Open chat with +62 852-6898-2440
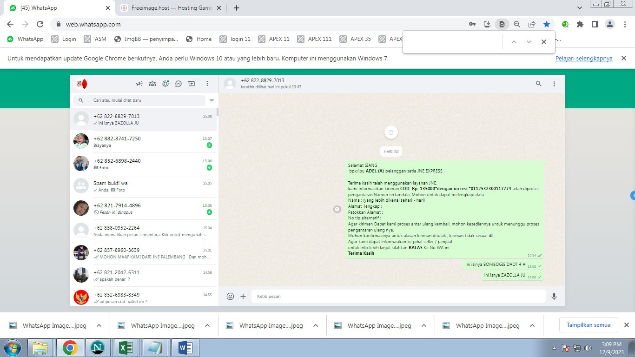The image size is (635, 357). click(x=143, y=164)
